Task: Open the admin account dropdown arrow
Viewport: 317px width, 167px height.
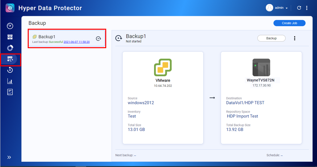Action: tap(287, 8)
